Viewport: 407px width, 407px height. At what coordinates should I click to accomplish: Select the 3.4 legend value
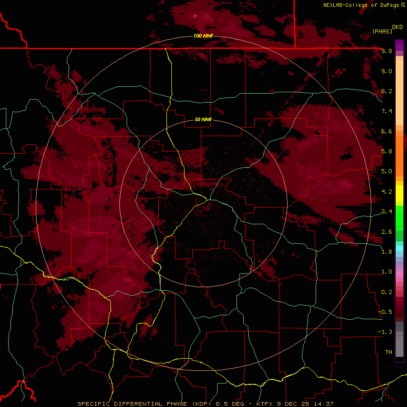coord(387,212)
